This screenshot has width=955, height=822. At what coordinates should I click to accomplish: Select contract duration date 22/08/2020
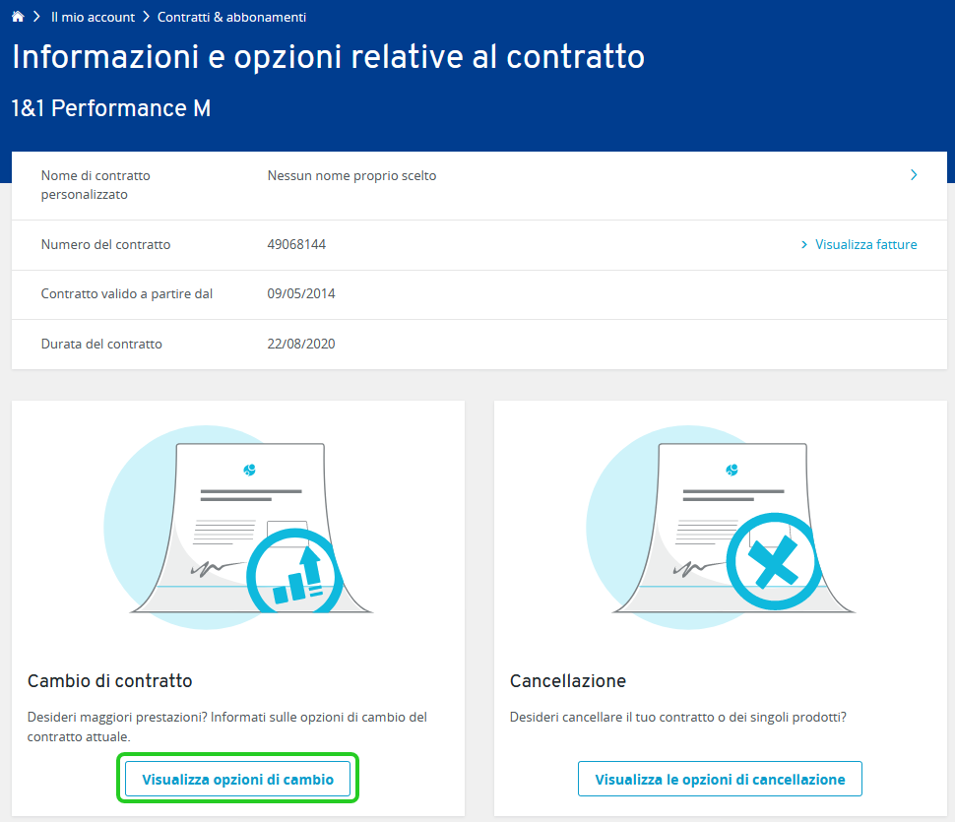301,344
